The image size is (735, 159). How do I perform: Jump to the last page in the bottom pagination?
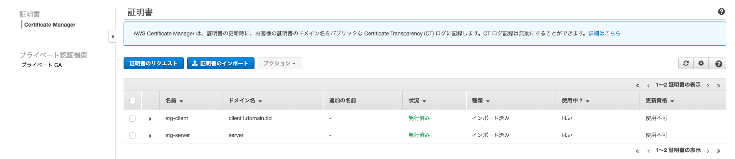pyautogui.click(x=718, y=151)
